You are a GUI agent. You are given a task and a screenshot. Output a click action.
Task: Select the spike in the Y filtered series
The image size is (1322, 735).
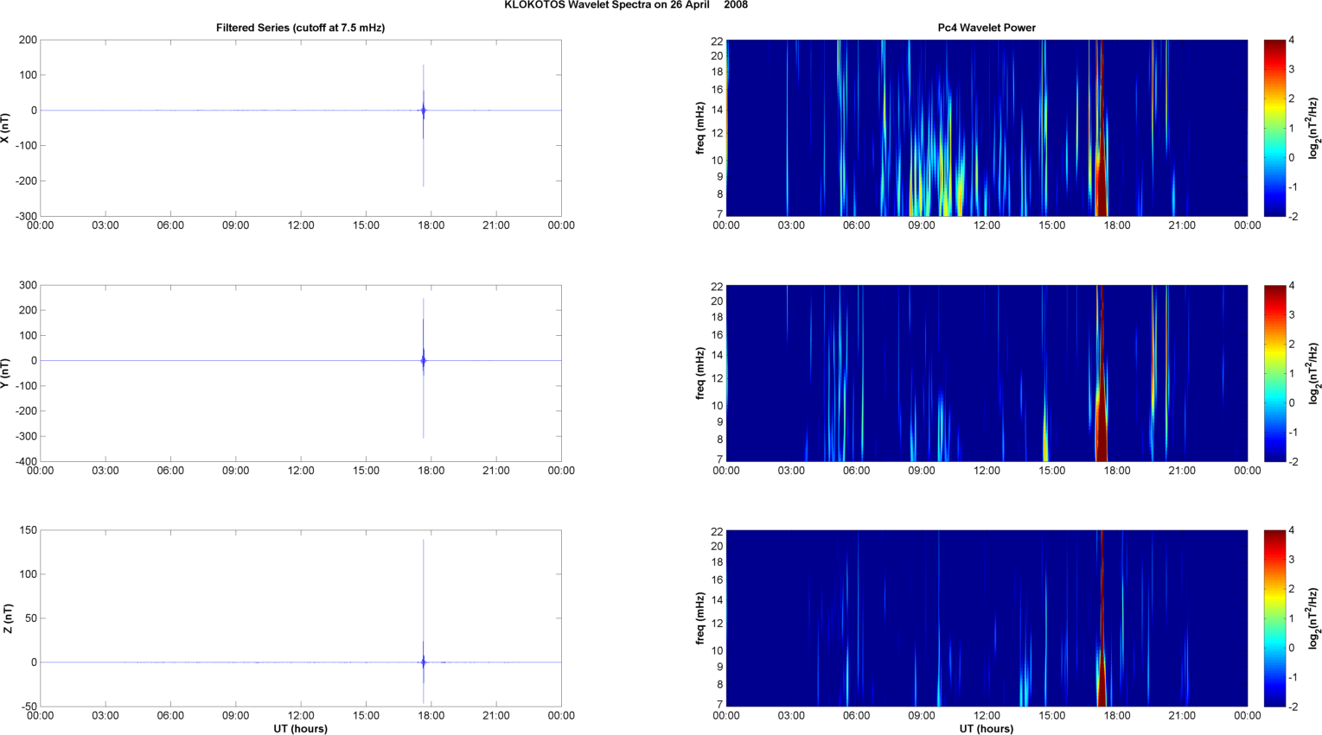click(x=424, y=360)
